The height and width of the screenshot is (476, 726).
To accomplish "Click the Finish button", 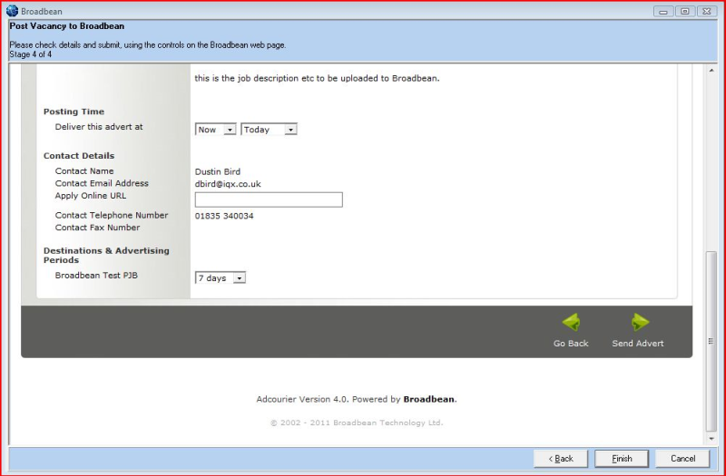I will click(622, 459).
